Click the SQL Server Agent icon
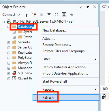 coord(14,73)
